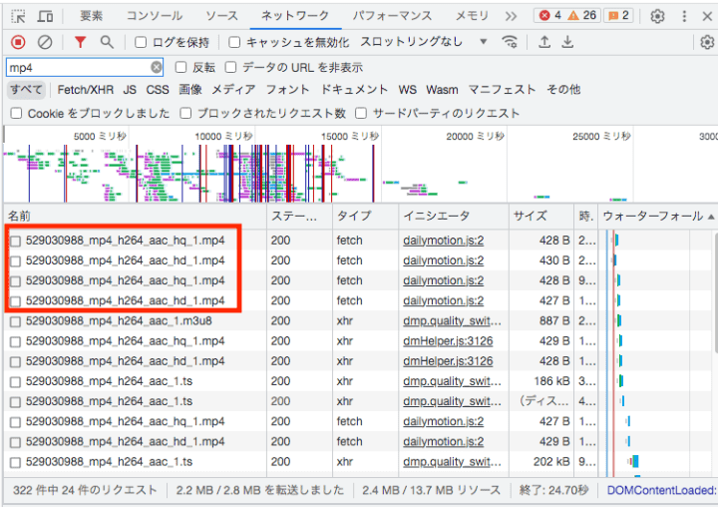Open DevTools settings gear
718x507 pixels.
pos(657,17)
